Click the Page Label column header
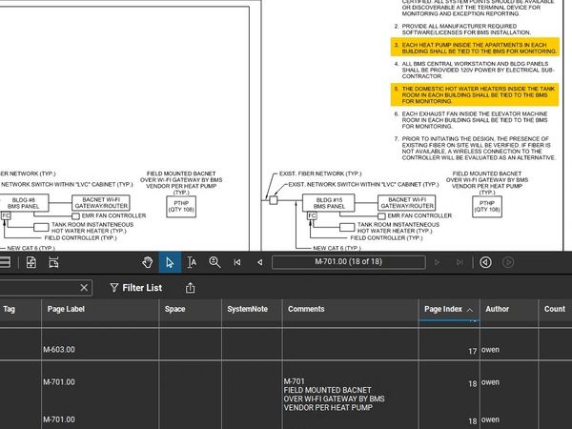This screenshot has height=429, width=572. (64, 309)
